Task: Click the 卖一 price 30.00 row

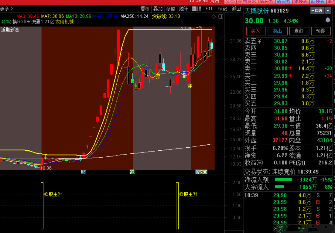Action: coord(288,68)
